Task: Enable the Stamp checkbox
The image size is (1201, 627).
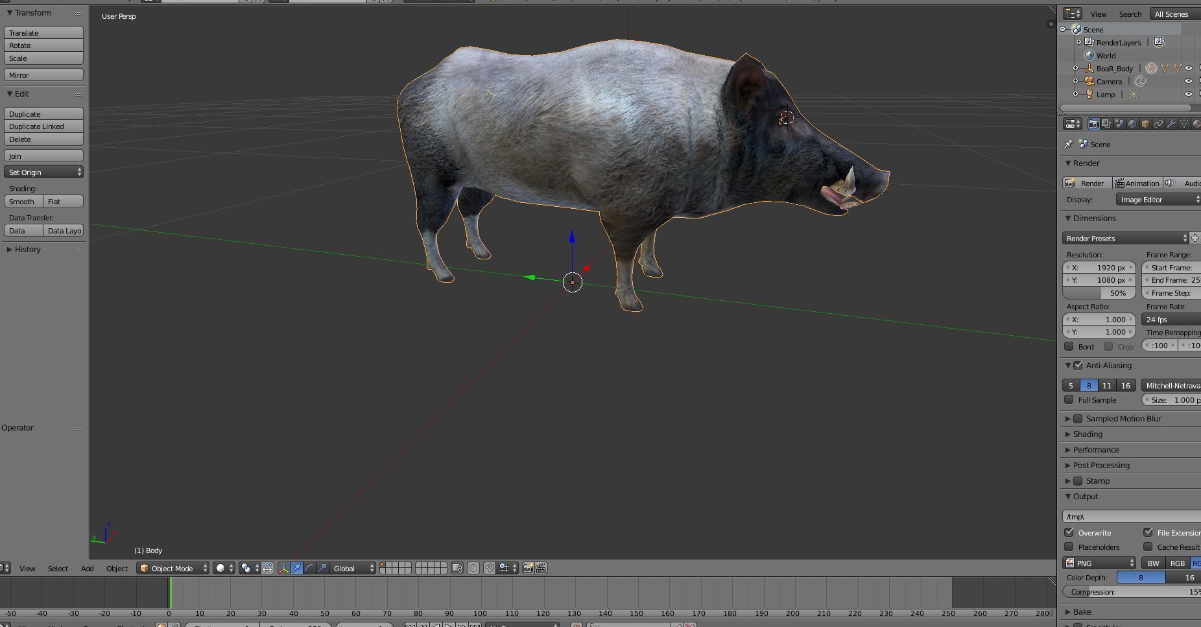Action: tap(1078, 480)
